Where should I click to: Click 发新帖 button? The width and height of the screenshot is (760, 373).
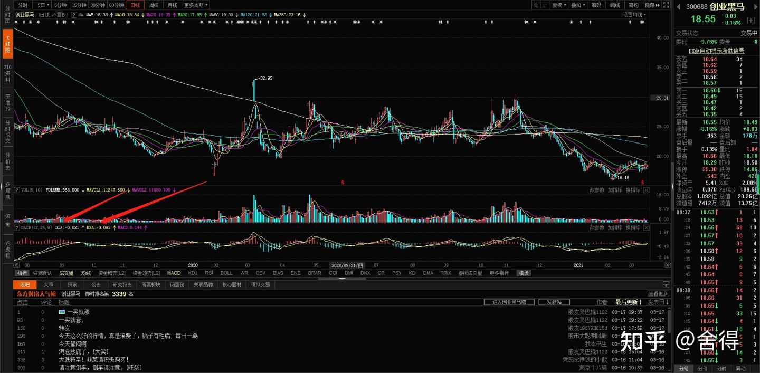[x=554, y=302]
